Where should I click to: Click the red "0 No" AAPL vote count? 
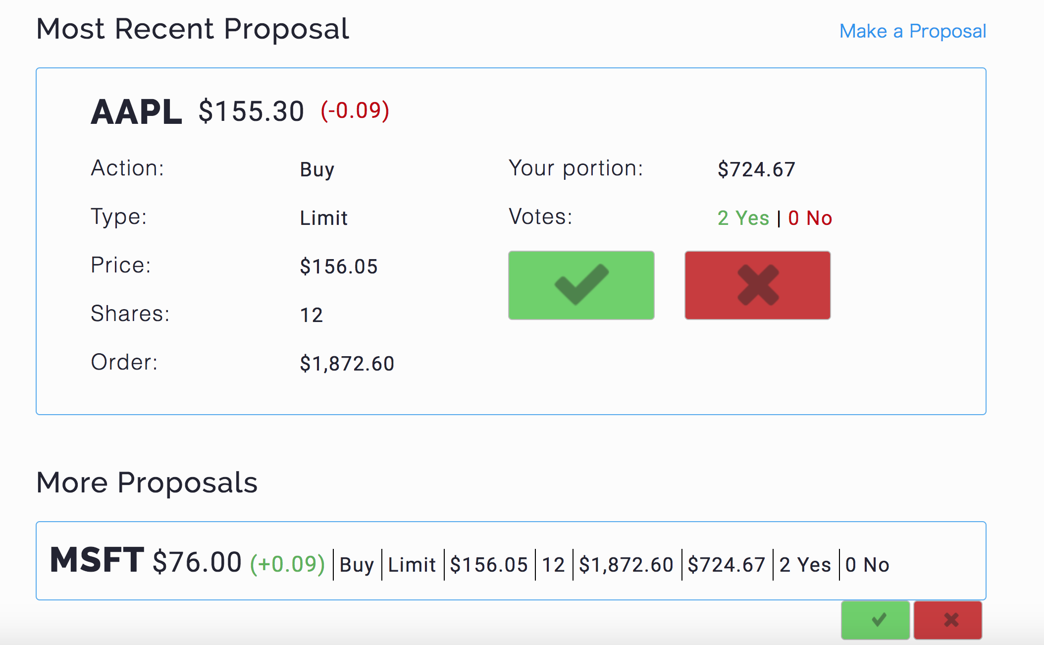[810, 218]
